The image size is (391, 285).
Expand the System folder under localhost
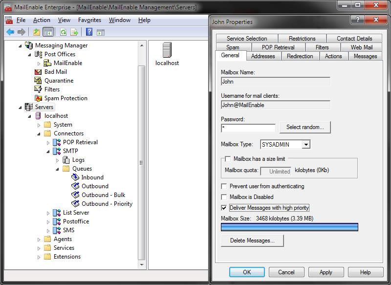pyautogui.click(x=38, y=124)
